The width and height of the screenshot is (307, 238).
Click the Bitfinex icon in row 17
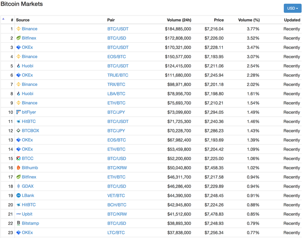tap(18, 177)
